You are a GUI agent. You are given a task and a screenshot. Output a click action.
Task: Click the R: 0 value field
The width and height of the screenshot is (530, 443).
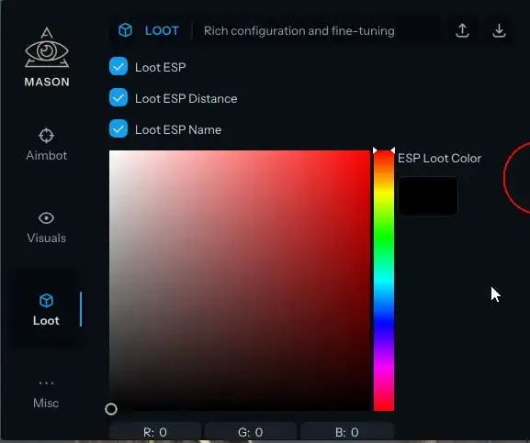[x=155, y=432]
